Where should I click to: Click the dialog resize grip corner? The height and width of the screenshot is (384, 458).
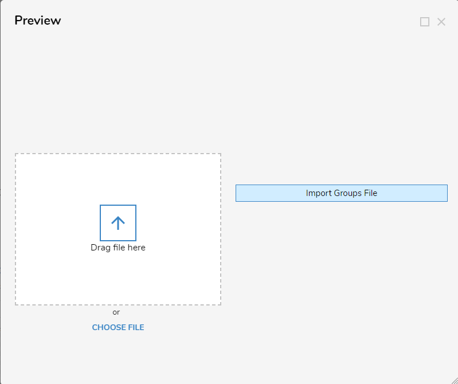[454, 380]
